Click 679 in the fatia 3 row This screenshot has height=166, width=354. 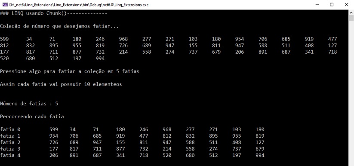coord(260,149)
